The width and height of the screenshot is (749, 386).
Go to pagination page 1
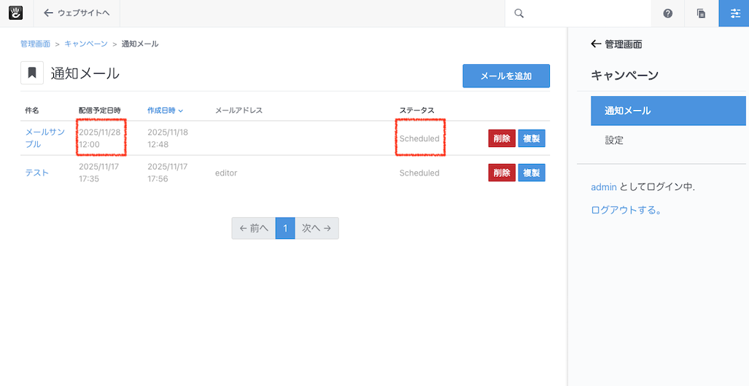point(285,228)
